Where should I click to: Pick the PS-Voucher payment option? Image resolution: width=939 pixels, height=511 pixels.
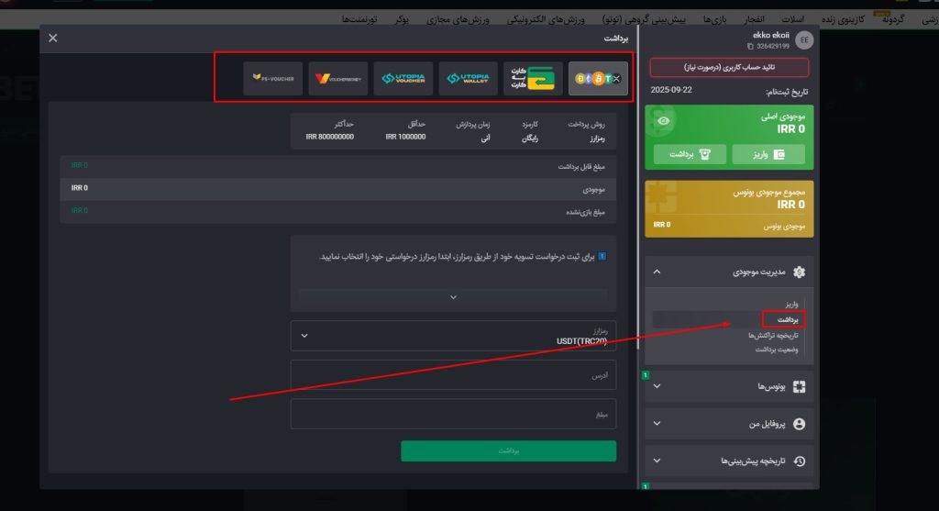[273, 79]
